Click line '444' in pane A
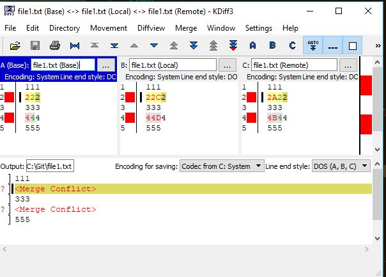 [x=33, y=118]
